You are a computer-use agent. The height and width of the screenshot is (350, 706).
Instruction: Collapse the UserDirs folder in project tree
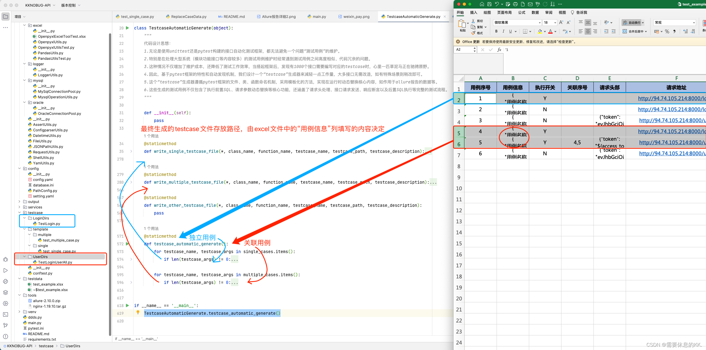[x=24, y=257]
